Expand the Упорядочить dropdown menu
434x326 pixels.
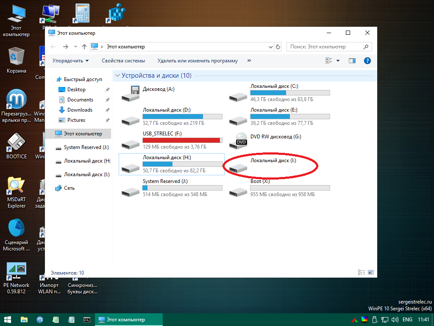pos(71,61)
